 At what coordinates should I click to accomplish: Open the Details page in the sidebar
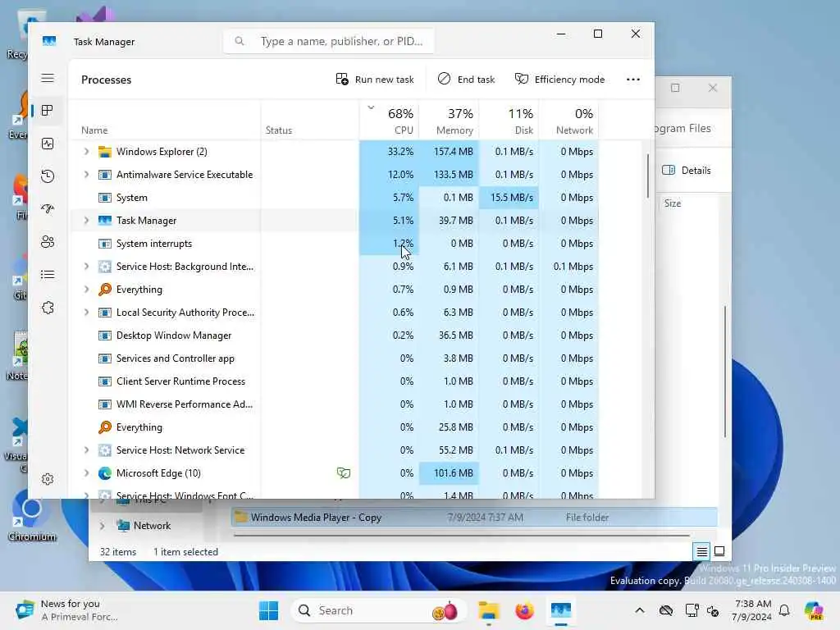(48, 275)
